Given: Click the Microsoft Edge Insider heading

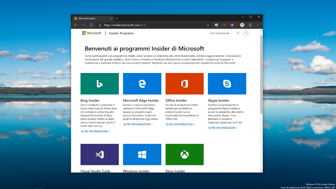Looking at the screenshot, I should [141, 100].
